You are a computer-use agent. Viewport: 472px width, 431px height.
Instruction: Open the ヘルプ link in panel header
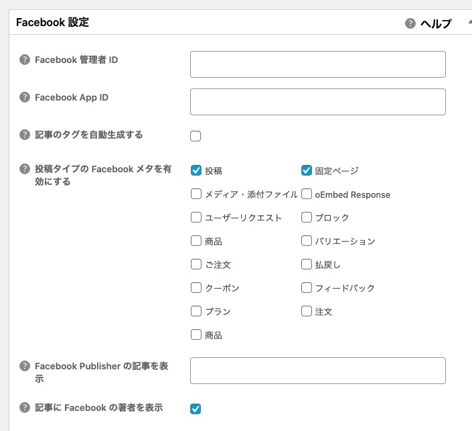[x=435, y=23]
